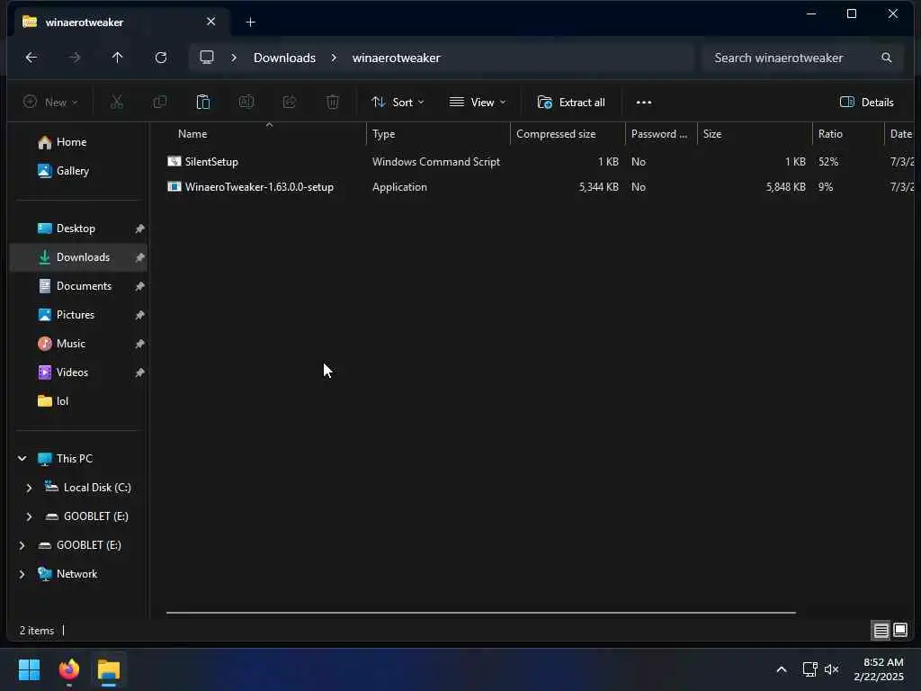The width and height of the screenshot is (921, 691).
Task: Switch to details list view icon in status bar
Action: [881, 631]
